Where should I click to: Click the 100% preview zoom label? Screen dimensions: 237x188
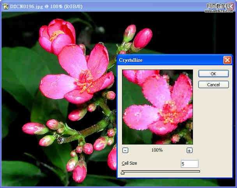click(157, 150)
